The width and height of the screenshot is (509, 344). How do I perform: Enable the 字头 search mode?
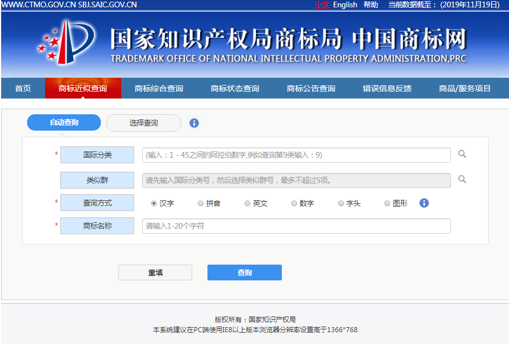pyautogui.click(x=340, y=203)
